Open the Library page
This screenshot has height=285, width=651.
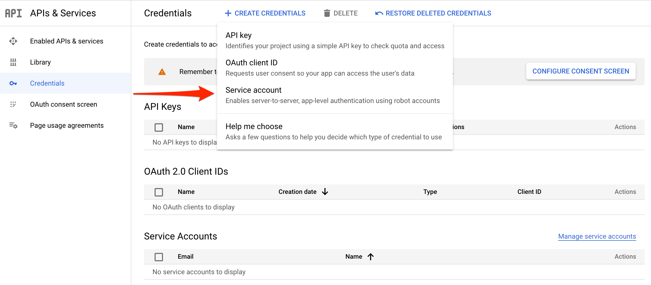click(65, 62)
